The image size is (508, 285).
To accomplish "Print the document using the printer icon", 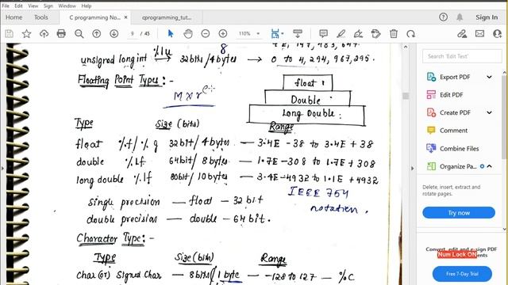I will coord(61,33).
